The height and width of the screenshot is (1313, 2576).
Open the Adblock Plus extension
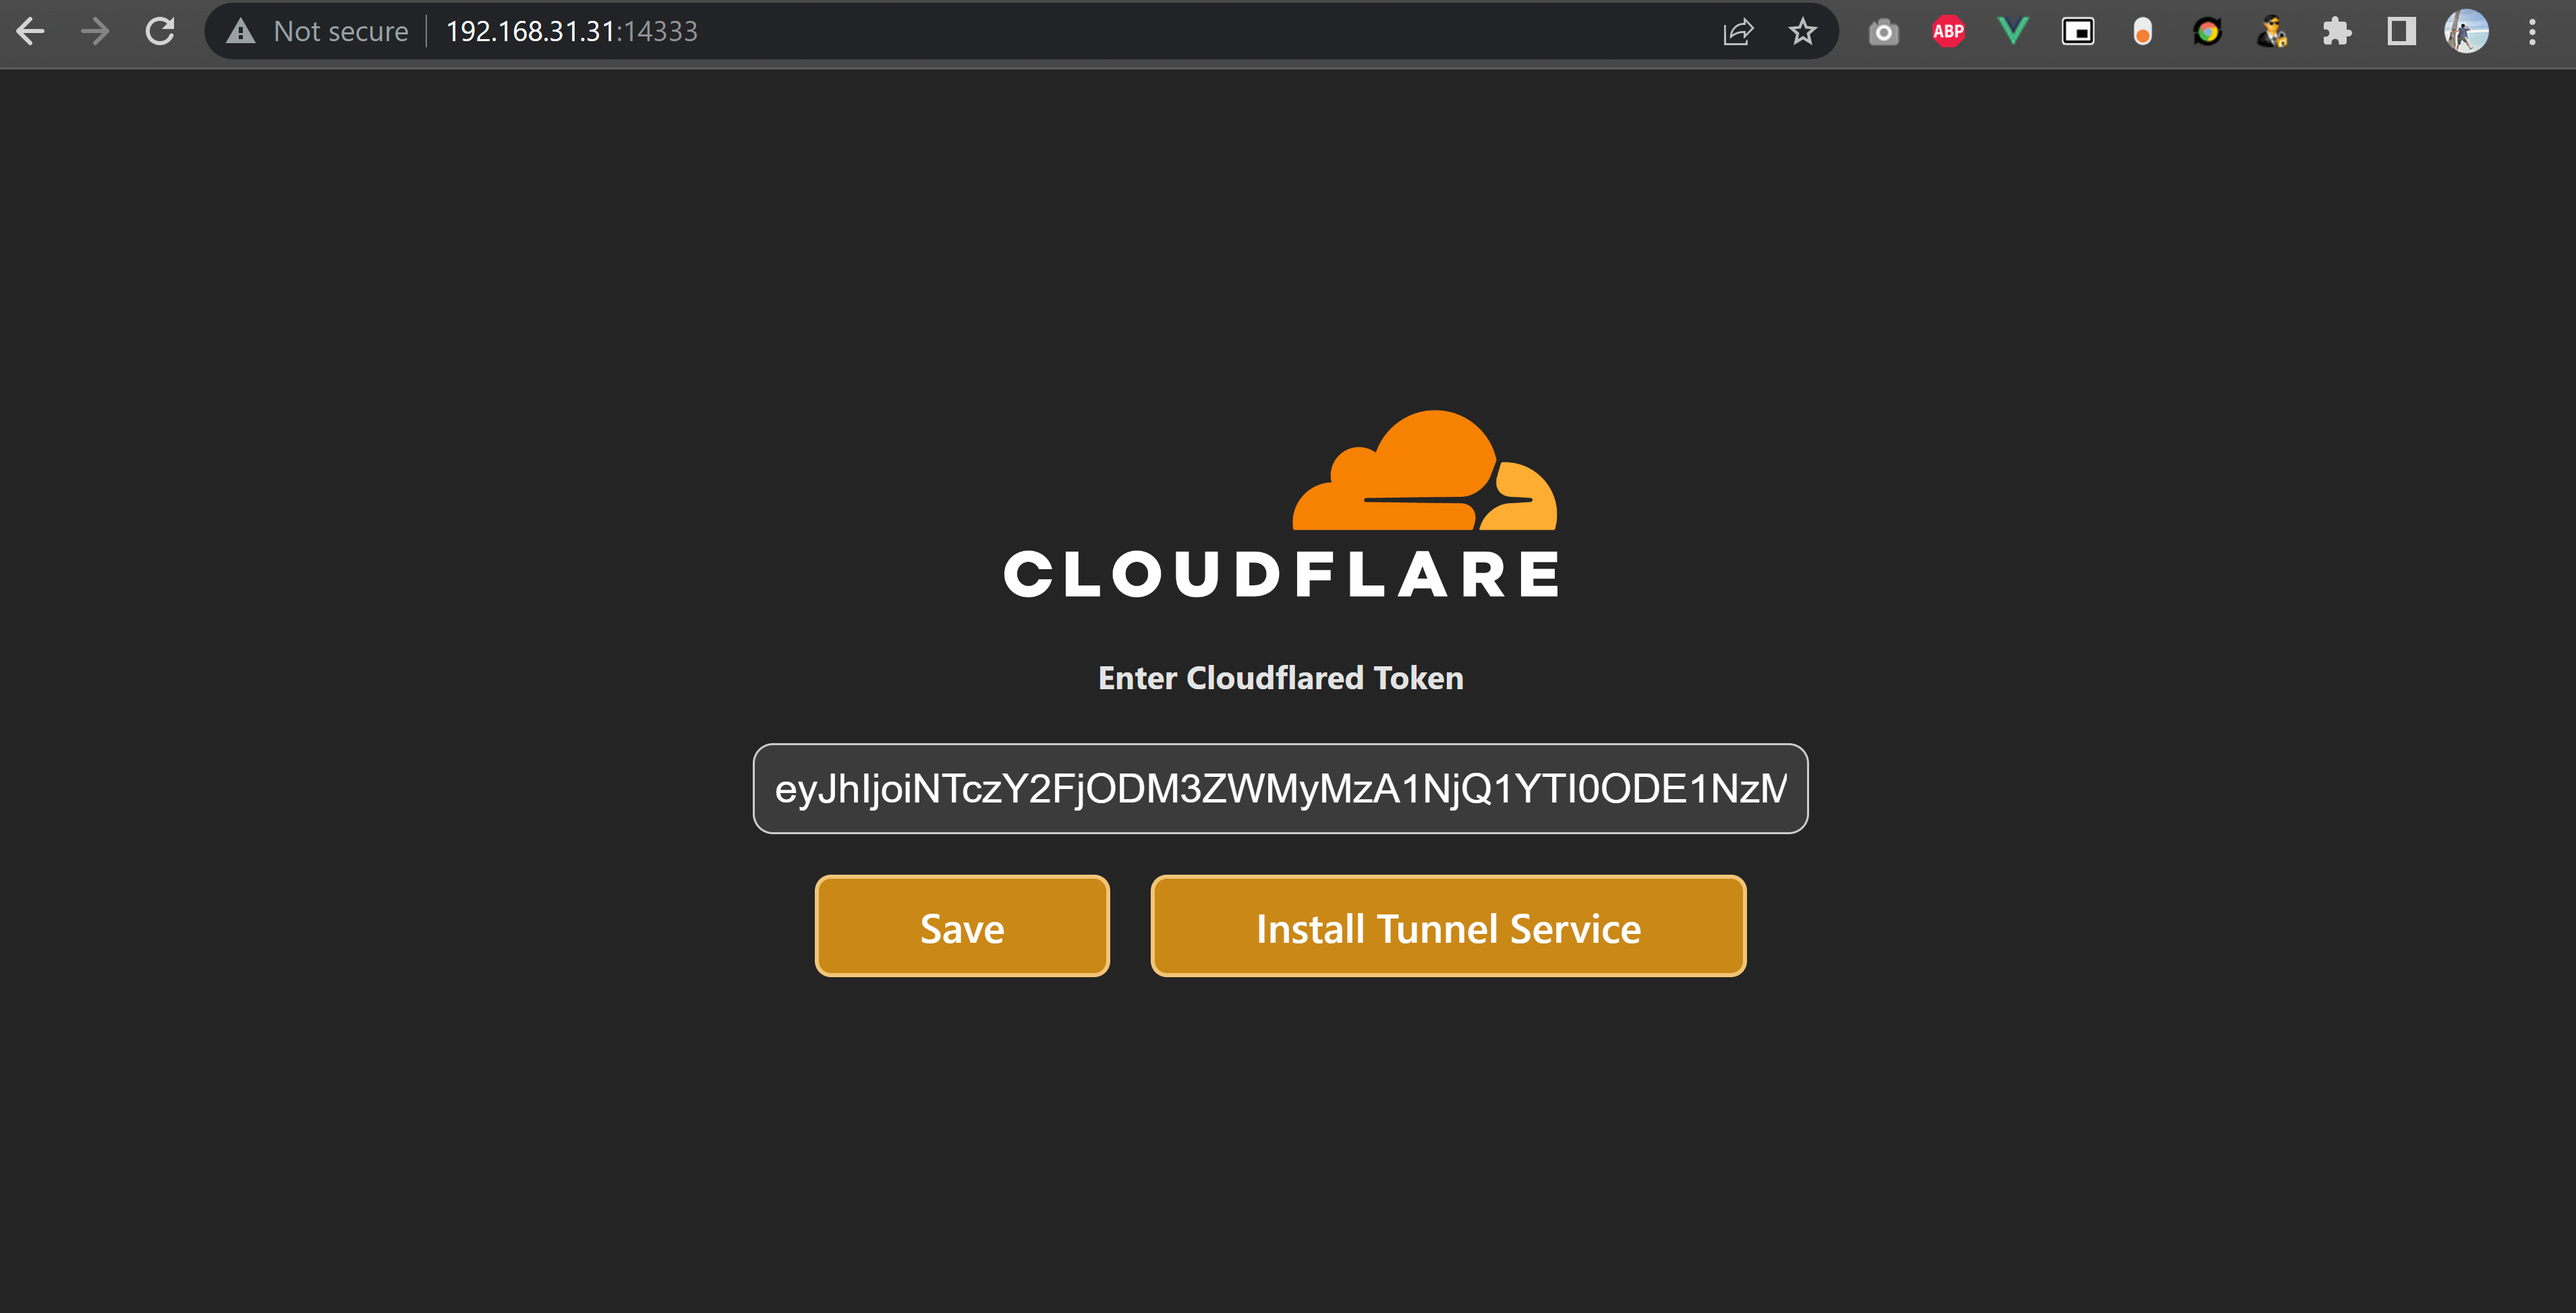coord(1949,31)
